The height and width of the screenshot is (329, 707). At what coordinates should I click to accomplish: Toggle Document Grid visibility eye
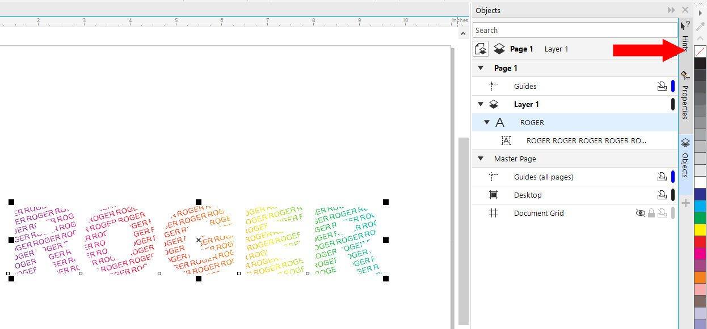point(641,213)
